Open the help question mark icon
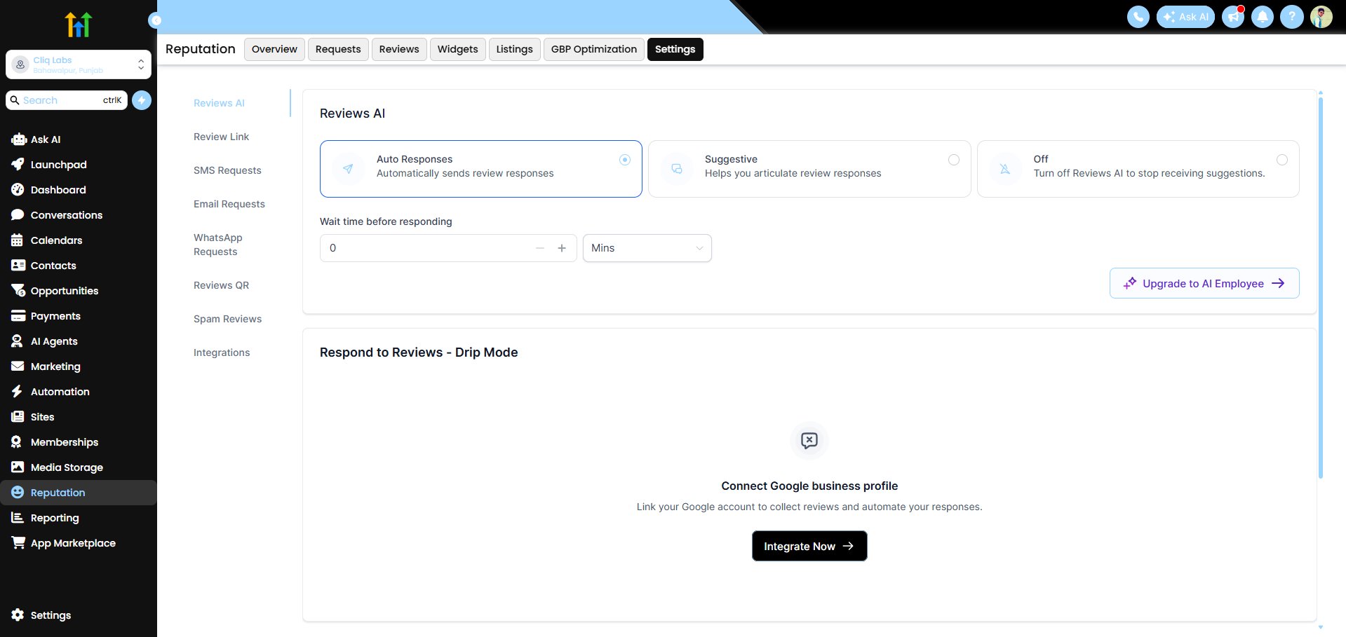Image resolution: width=1346 pixels, height=637 pixels. click(1292, 17)
